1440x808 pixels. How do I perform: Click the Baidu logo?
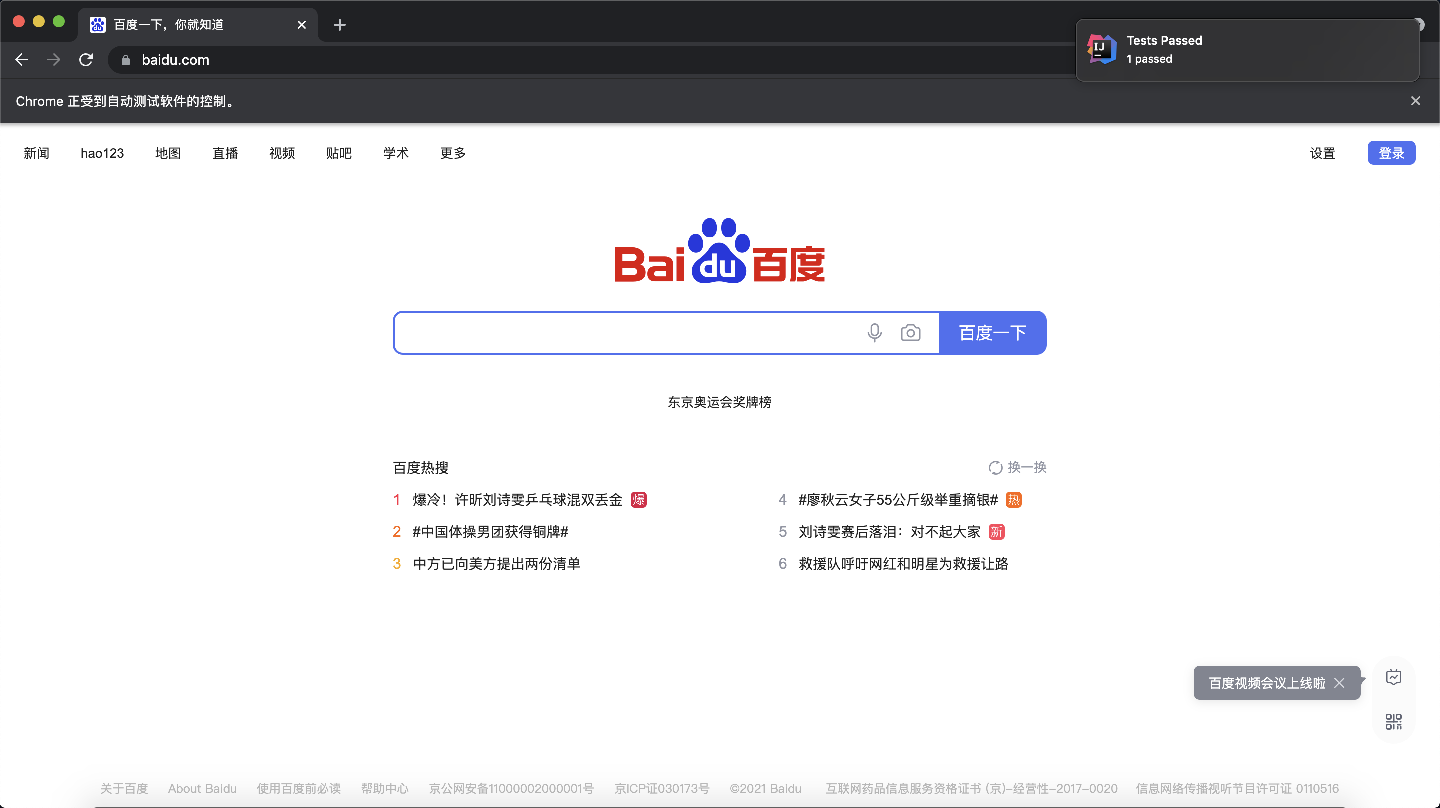pyautogui.click(x=720, y=251)
